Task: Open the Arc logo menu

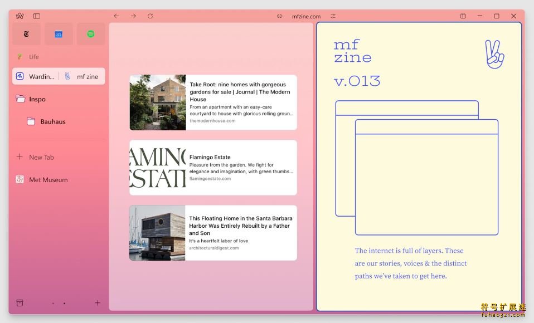Action: pos(20,16)
